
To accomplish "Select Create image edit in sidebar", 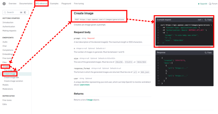I will click(11, 77).
